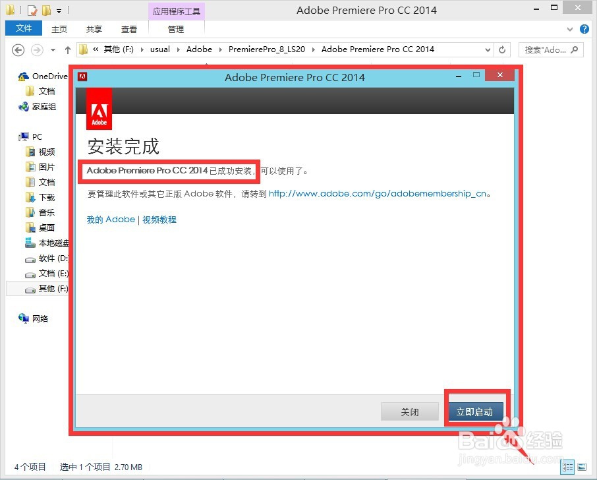Switch to the 查看 ribbon tab
Image resolution: width=597 pixels, height=480 pixels.
[x=128, y=28]
